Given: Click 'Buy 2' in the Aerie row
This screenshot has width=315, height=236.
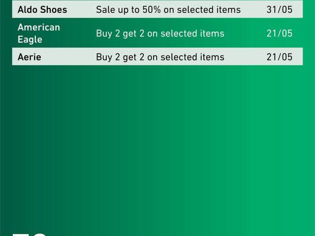Looking at the screenshot, I should (108, 57).
